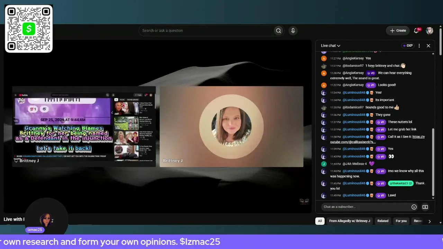Open the Super Chat dollar icon
The image size is (443, 249).
click(425, 207)
